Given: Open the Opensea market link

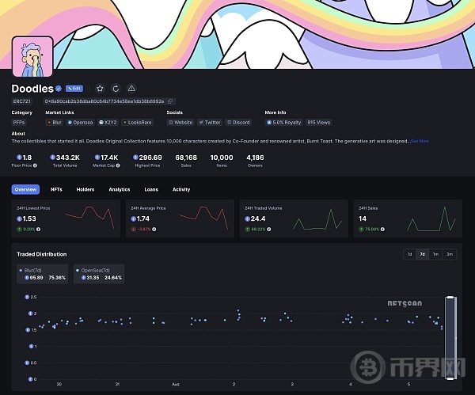Looking at the screenshot, I should tap(80, 123).
